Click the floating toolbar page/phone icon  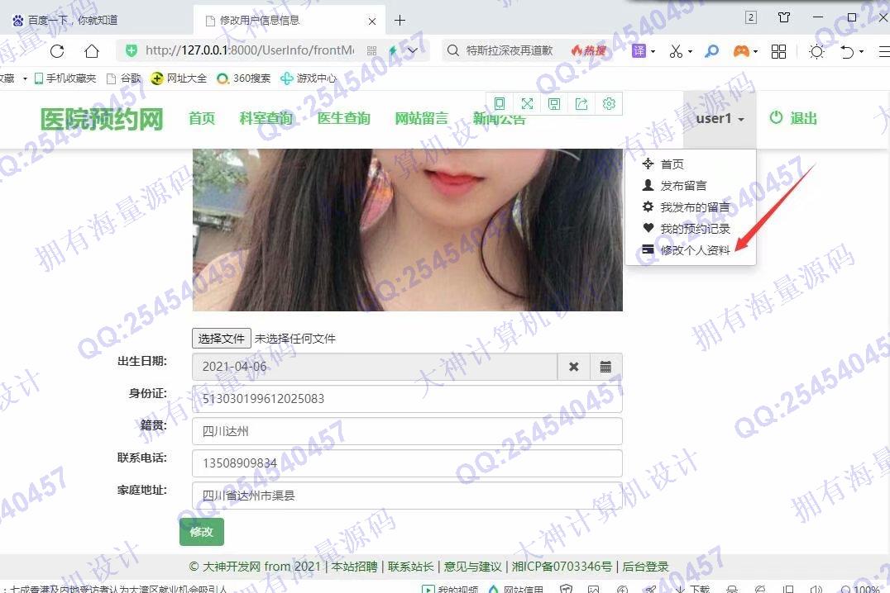coord(500,104)
